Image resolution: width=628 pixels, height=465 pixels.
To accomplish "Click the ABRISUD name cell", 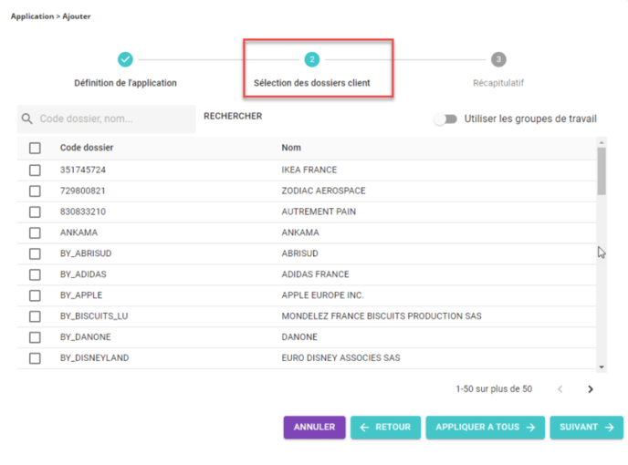I will tap(299, 253).
